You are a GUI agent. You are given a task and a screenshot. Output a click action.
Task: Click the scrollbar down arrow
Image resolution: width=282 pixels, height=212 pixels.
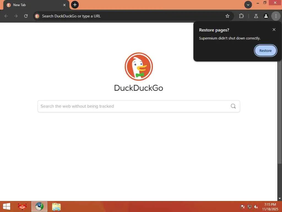[x=280, y=198]
